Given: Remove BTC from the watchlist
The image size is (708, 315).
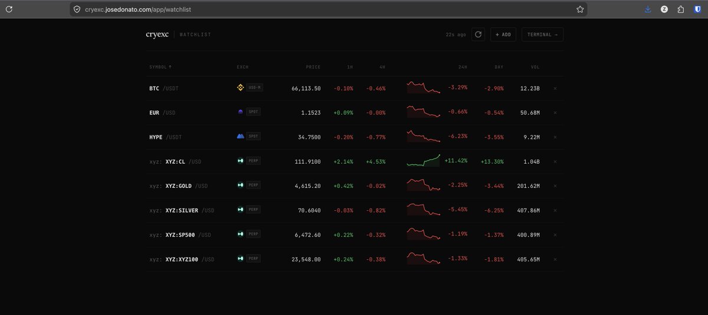Looking at the screenshot, I should coord(555,88).
